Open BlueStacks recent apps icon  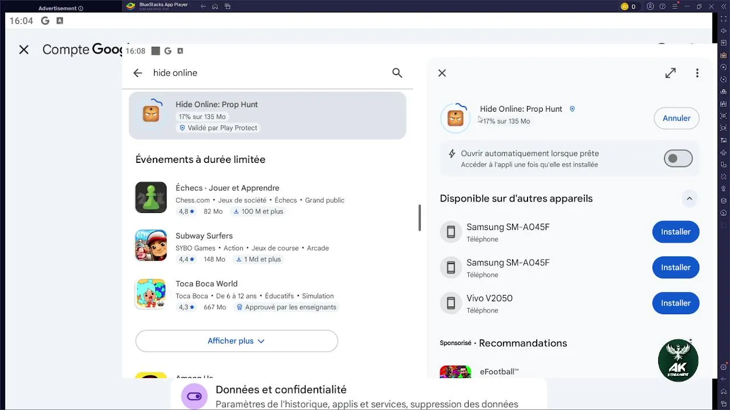228,6
